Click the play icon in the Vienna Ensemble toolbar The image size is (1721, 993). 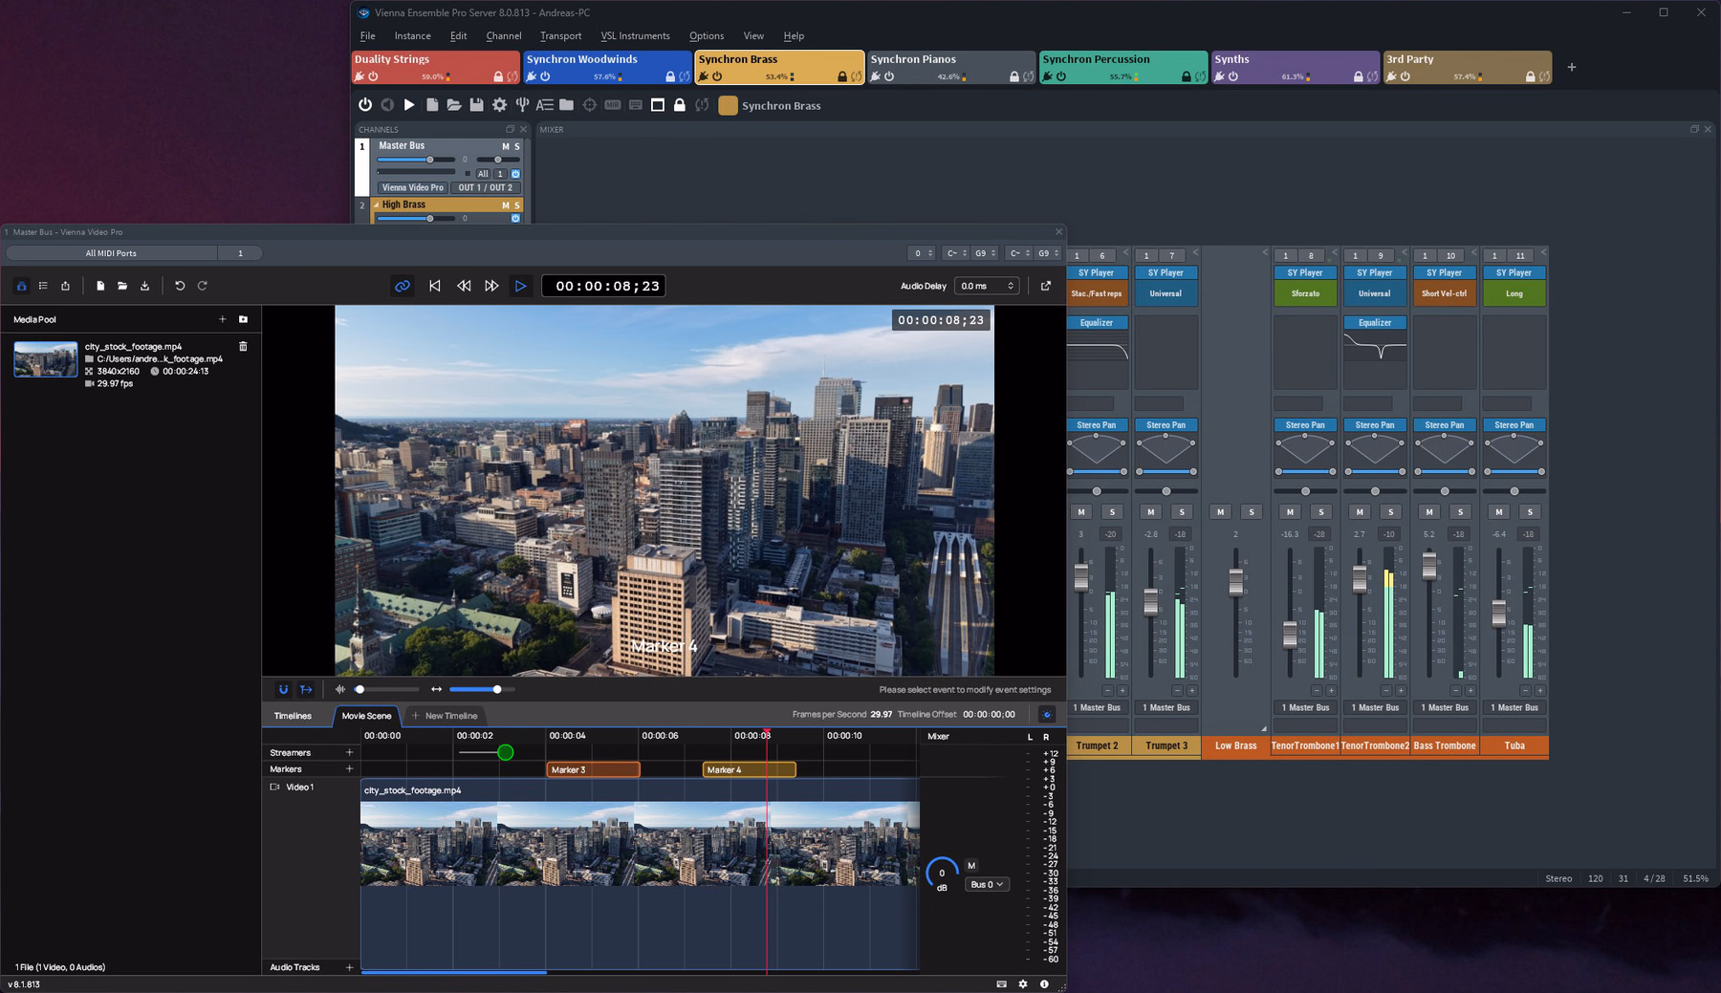[409, 105]
